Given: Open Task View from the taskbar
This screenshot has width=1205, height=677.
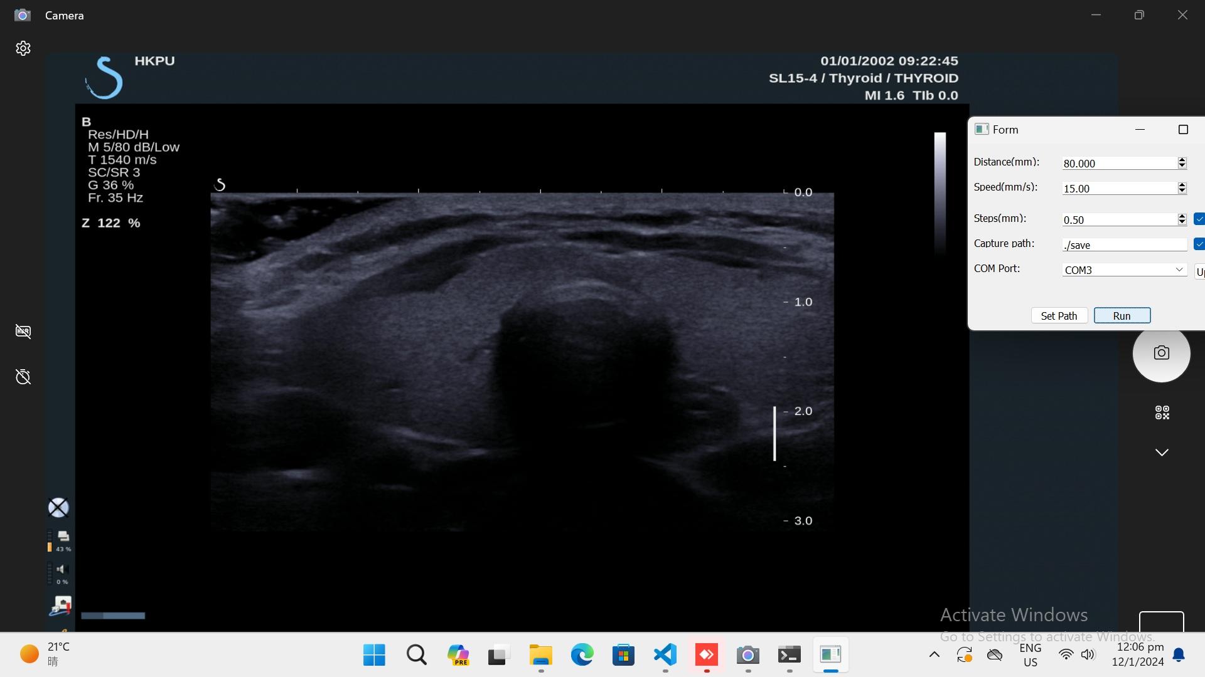Looking at the screenshot, I should tap(499, 655).
